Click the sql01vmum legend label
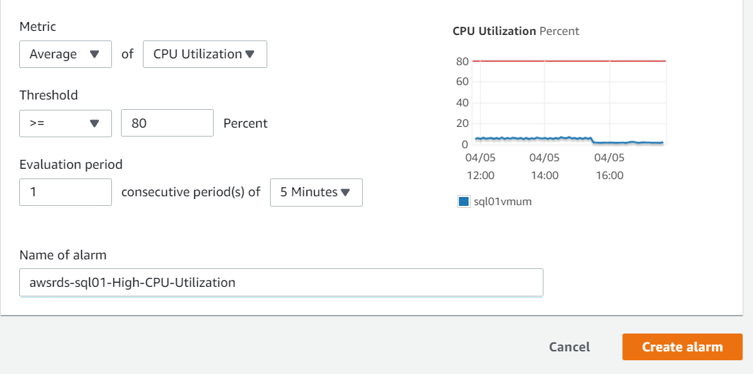 click(502, 202)
